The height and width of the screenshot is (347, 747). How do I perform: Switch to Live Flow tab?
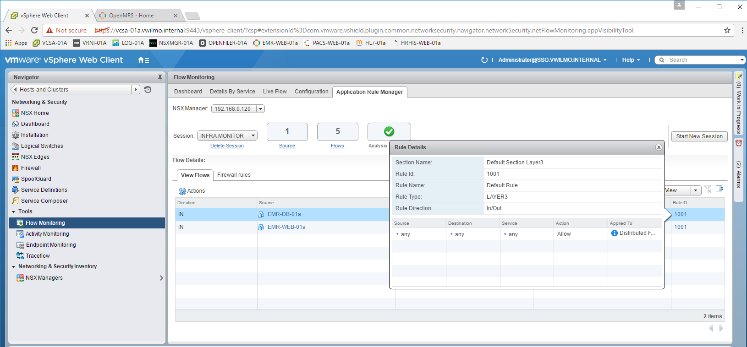coord(275,92)
